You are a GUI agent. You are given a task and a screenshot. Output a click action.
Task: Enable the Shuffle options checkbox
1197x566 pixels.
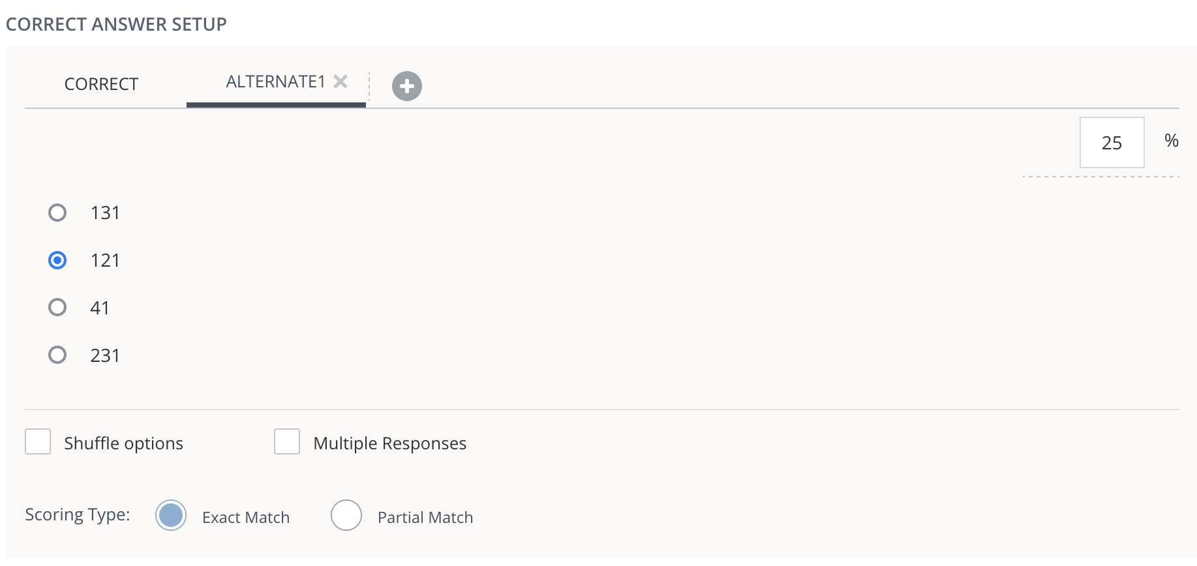point(38,441)
